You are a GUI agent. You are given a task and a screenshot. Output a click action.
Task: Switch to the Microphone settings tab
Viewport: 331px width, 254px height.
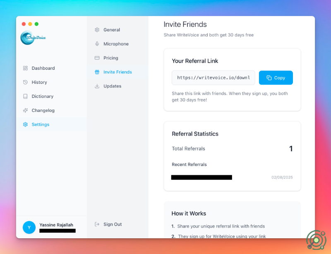(x=116, y=44)
